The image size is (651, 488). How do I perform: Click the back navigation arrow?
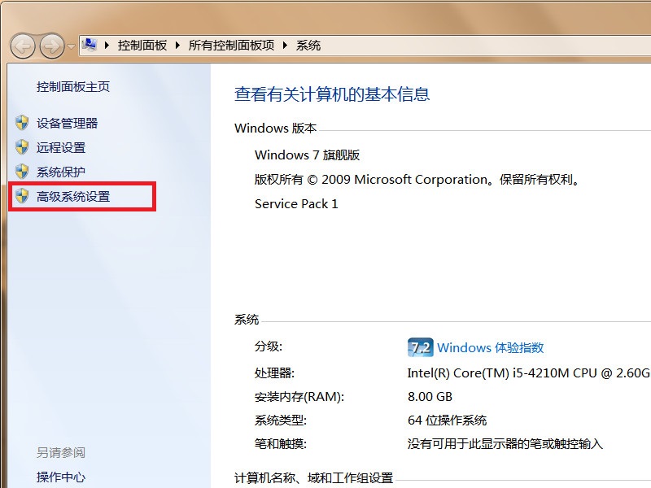coord(24,46)
